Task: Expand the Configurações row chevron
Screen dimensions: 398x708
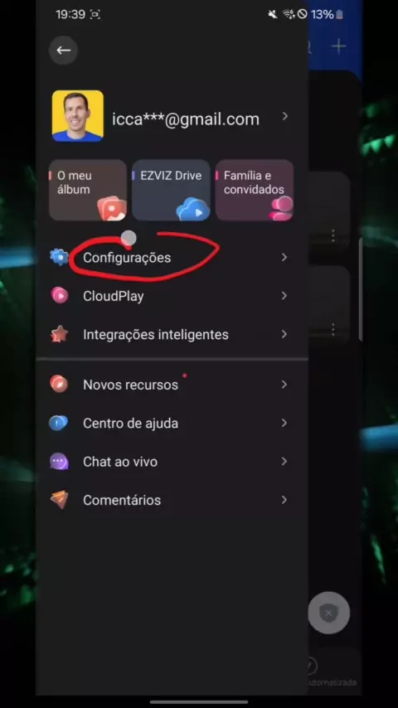Action: click(284, 257)
